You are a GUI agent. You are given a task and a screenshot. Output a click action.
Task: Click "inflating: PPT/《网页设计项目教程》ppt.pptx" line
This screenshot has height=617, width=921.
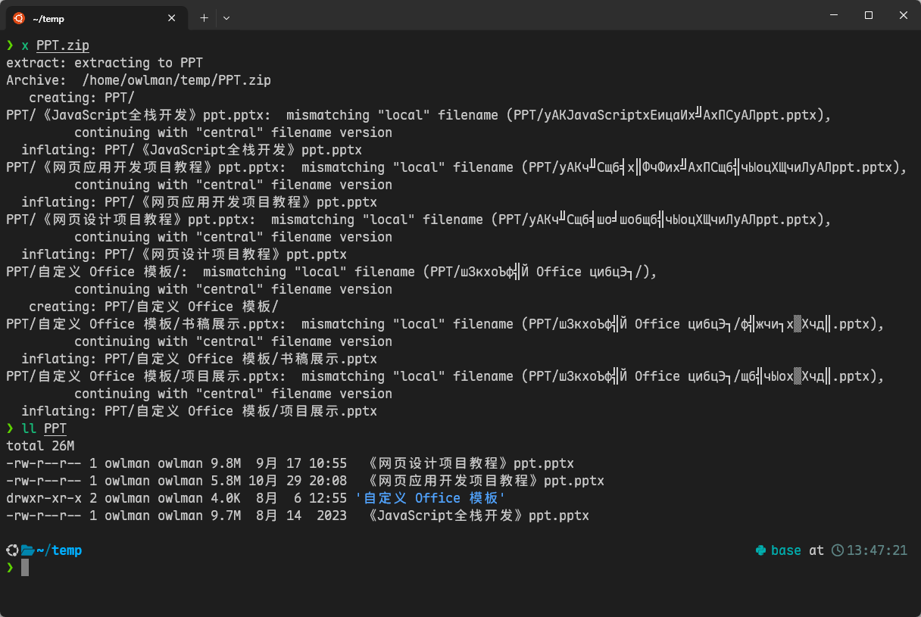184,254
